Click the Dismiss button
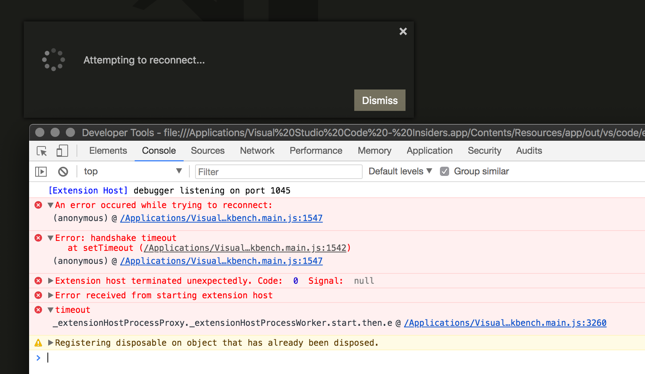 click(x=379, y=100)
